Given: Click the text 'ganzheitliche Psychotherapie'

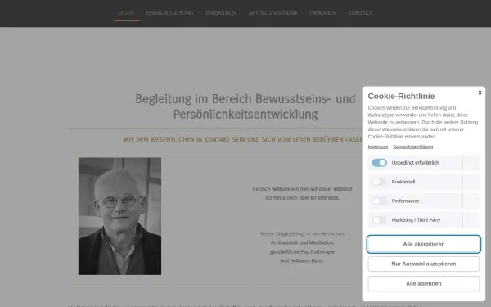Looking at the screenshot, I should (302, 251).
